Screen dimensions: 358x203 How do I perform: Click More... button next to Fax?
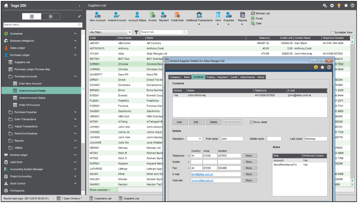tap(250, 168)
